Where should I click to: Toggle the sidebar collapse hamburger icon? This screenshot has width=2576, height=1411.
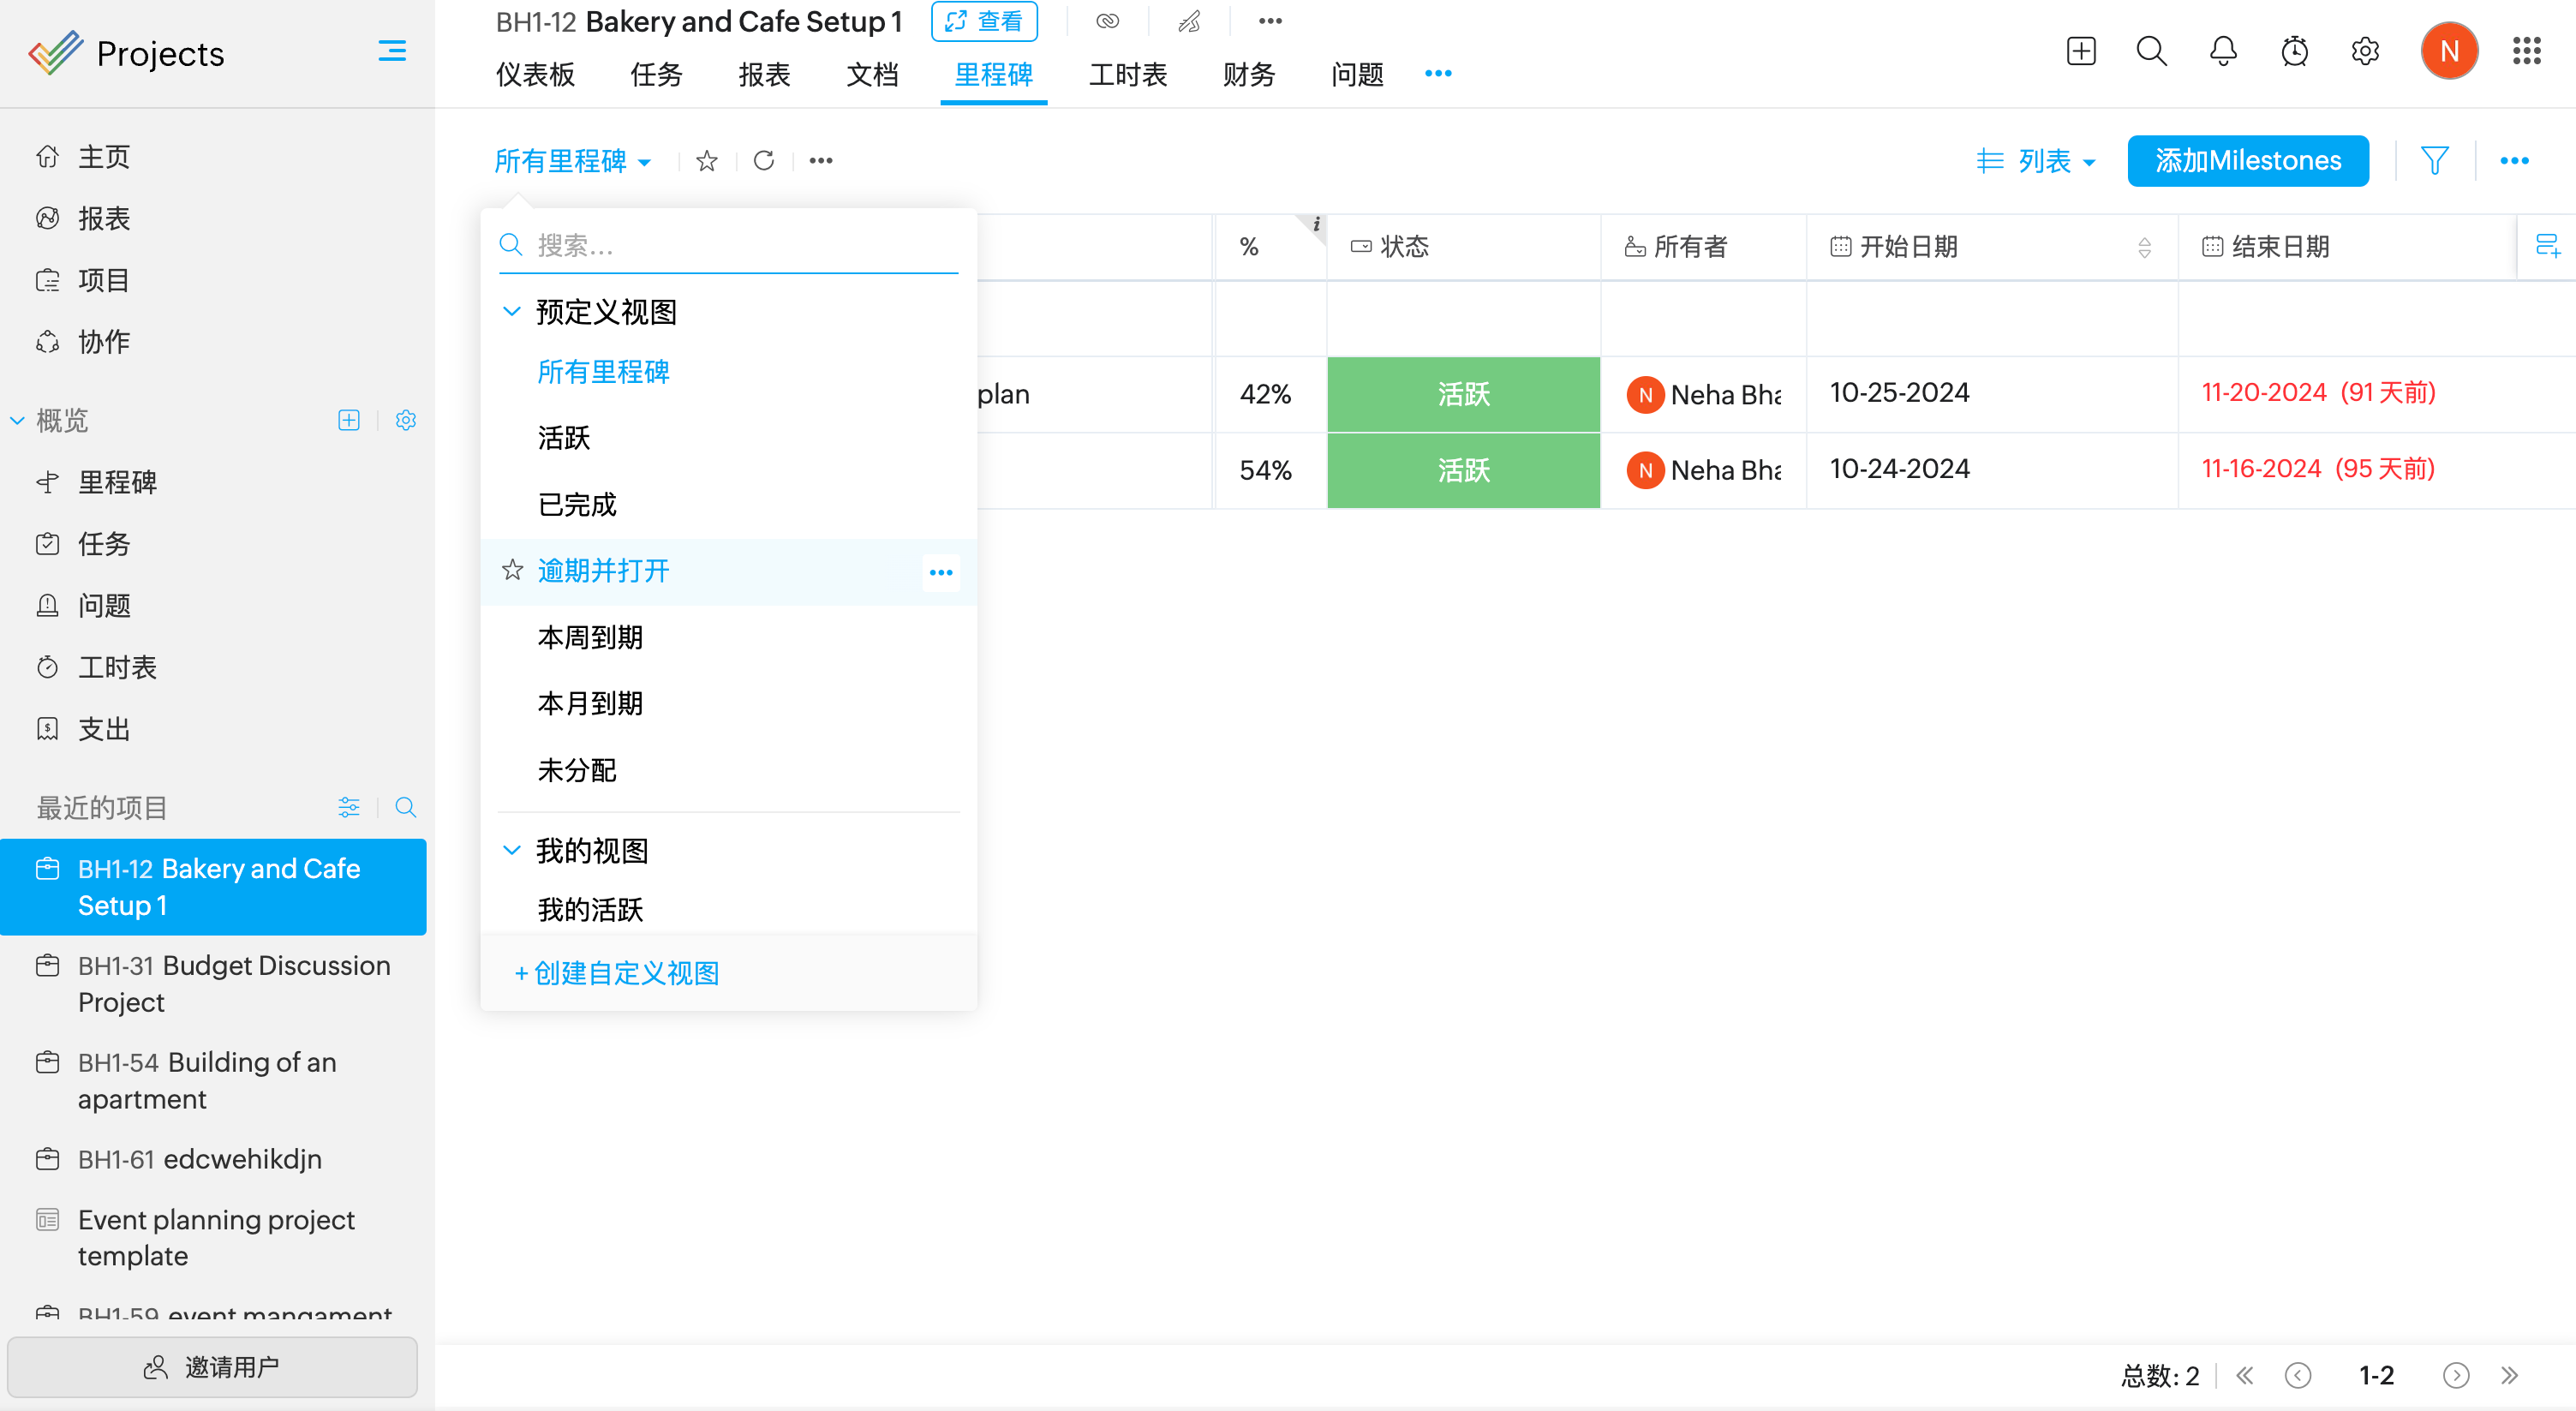click(392, 51)
